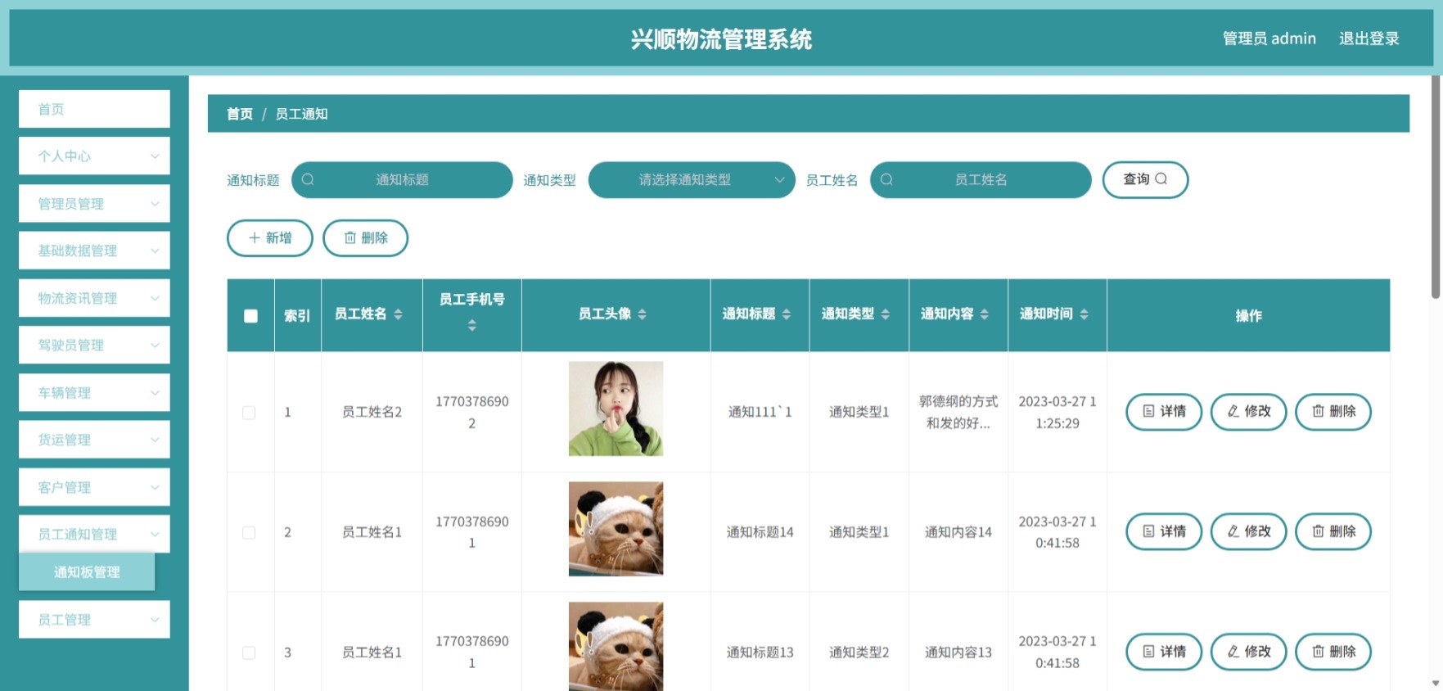Click trash icon on row 3 删除
This screenshot has width=1443, height=691.
(1318, 652)
